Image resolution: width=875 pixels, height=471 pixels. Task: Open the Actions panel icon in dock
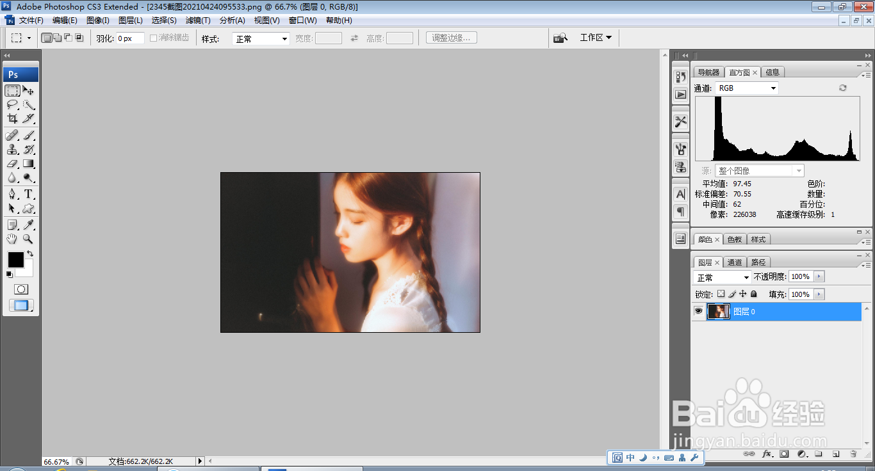[680, 94]
